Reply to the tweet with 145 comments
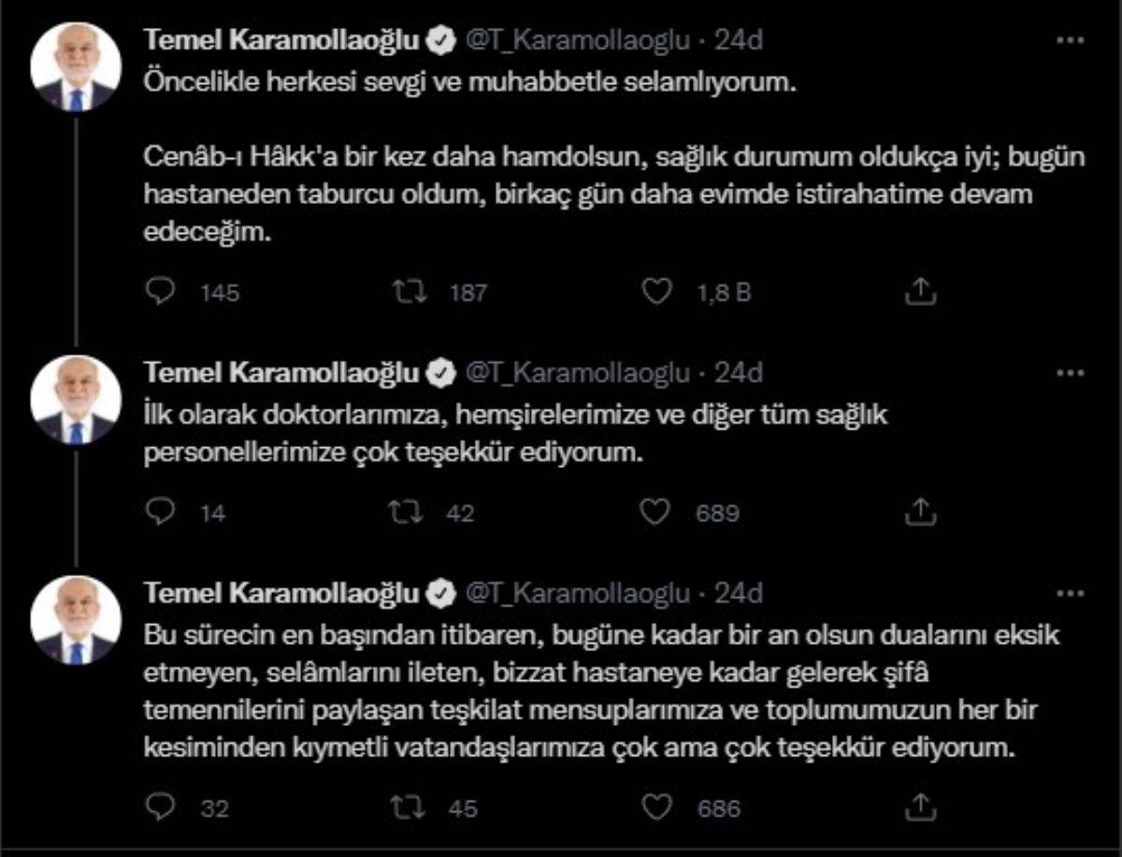Screen dimensions: 1122x857 [x=163, y=292]
